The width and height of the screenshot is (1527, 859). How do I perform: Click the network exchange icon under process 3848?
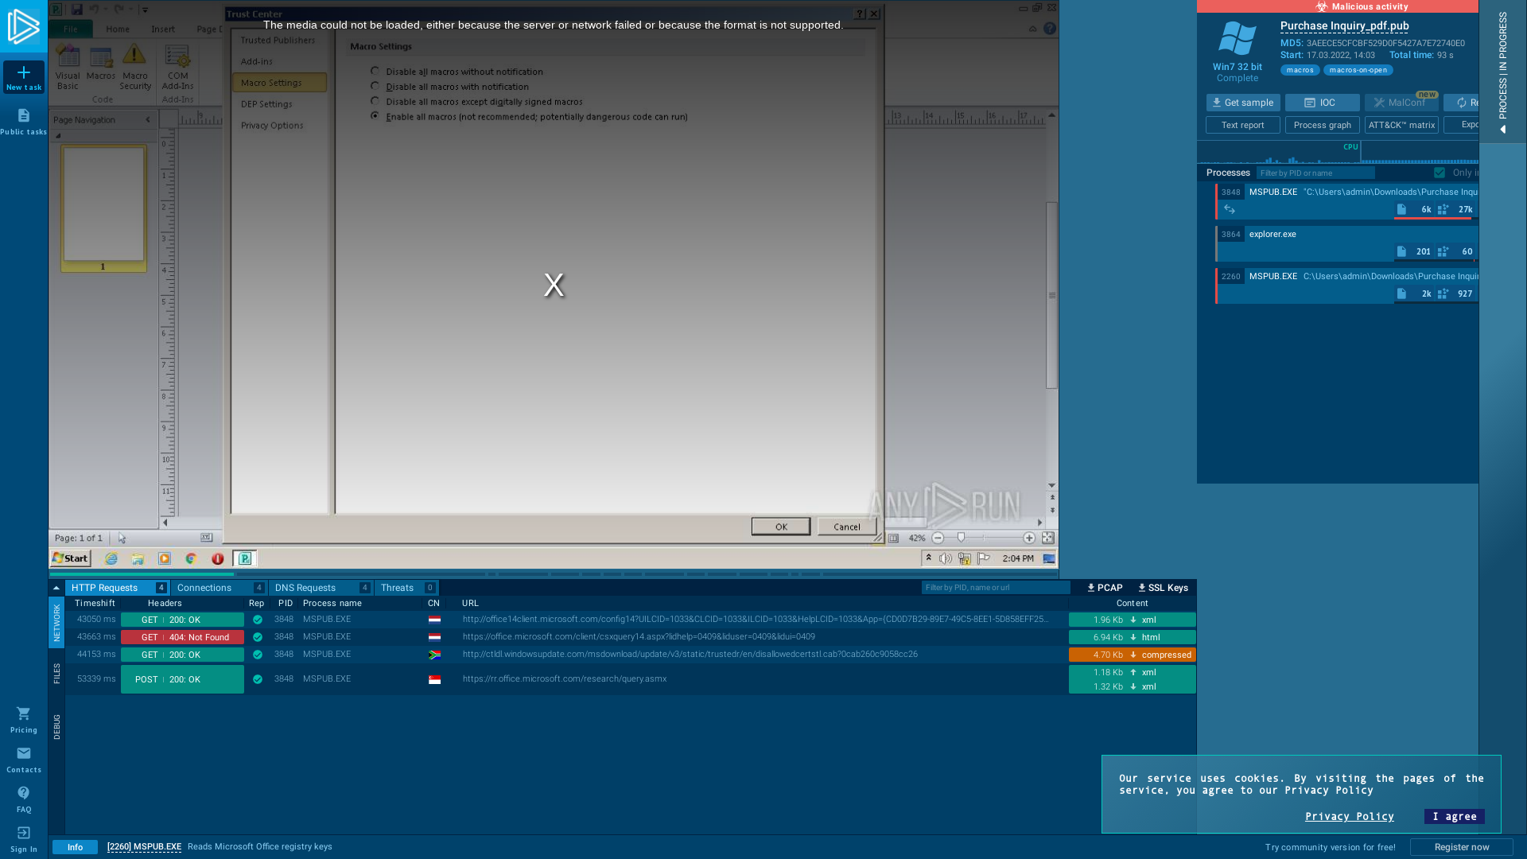[1230, 209]
